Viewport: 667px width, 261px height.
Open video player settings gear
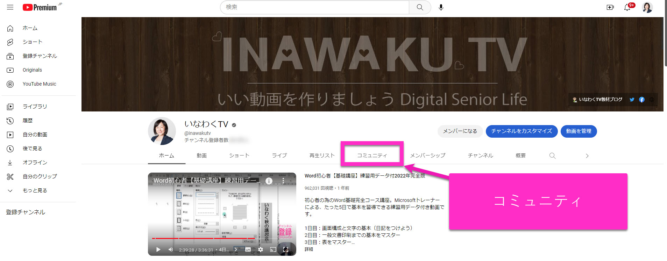coord(260,249)
